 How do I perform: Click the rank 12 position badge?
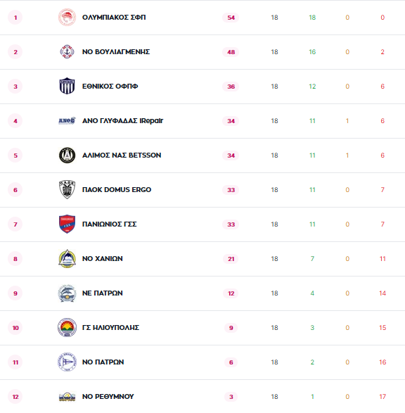click(x=15, y=397)
